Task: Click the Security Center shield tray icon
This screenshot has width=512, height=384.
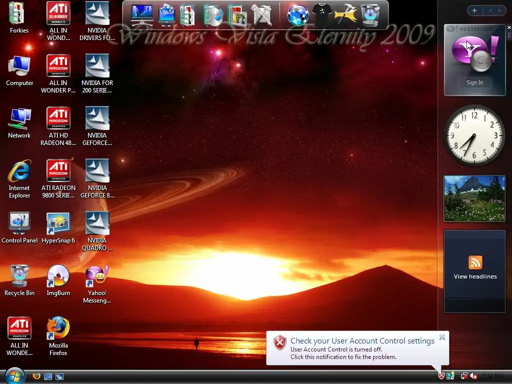Action: click(441, 376)
